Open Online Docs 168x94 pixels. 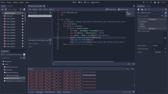tap(111, 9)
